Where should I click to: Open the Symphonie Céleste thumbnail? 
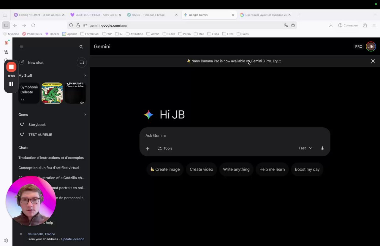[29, 93]
